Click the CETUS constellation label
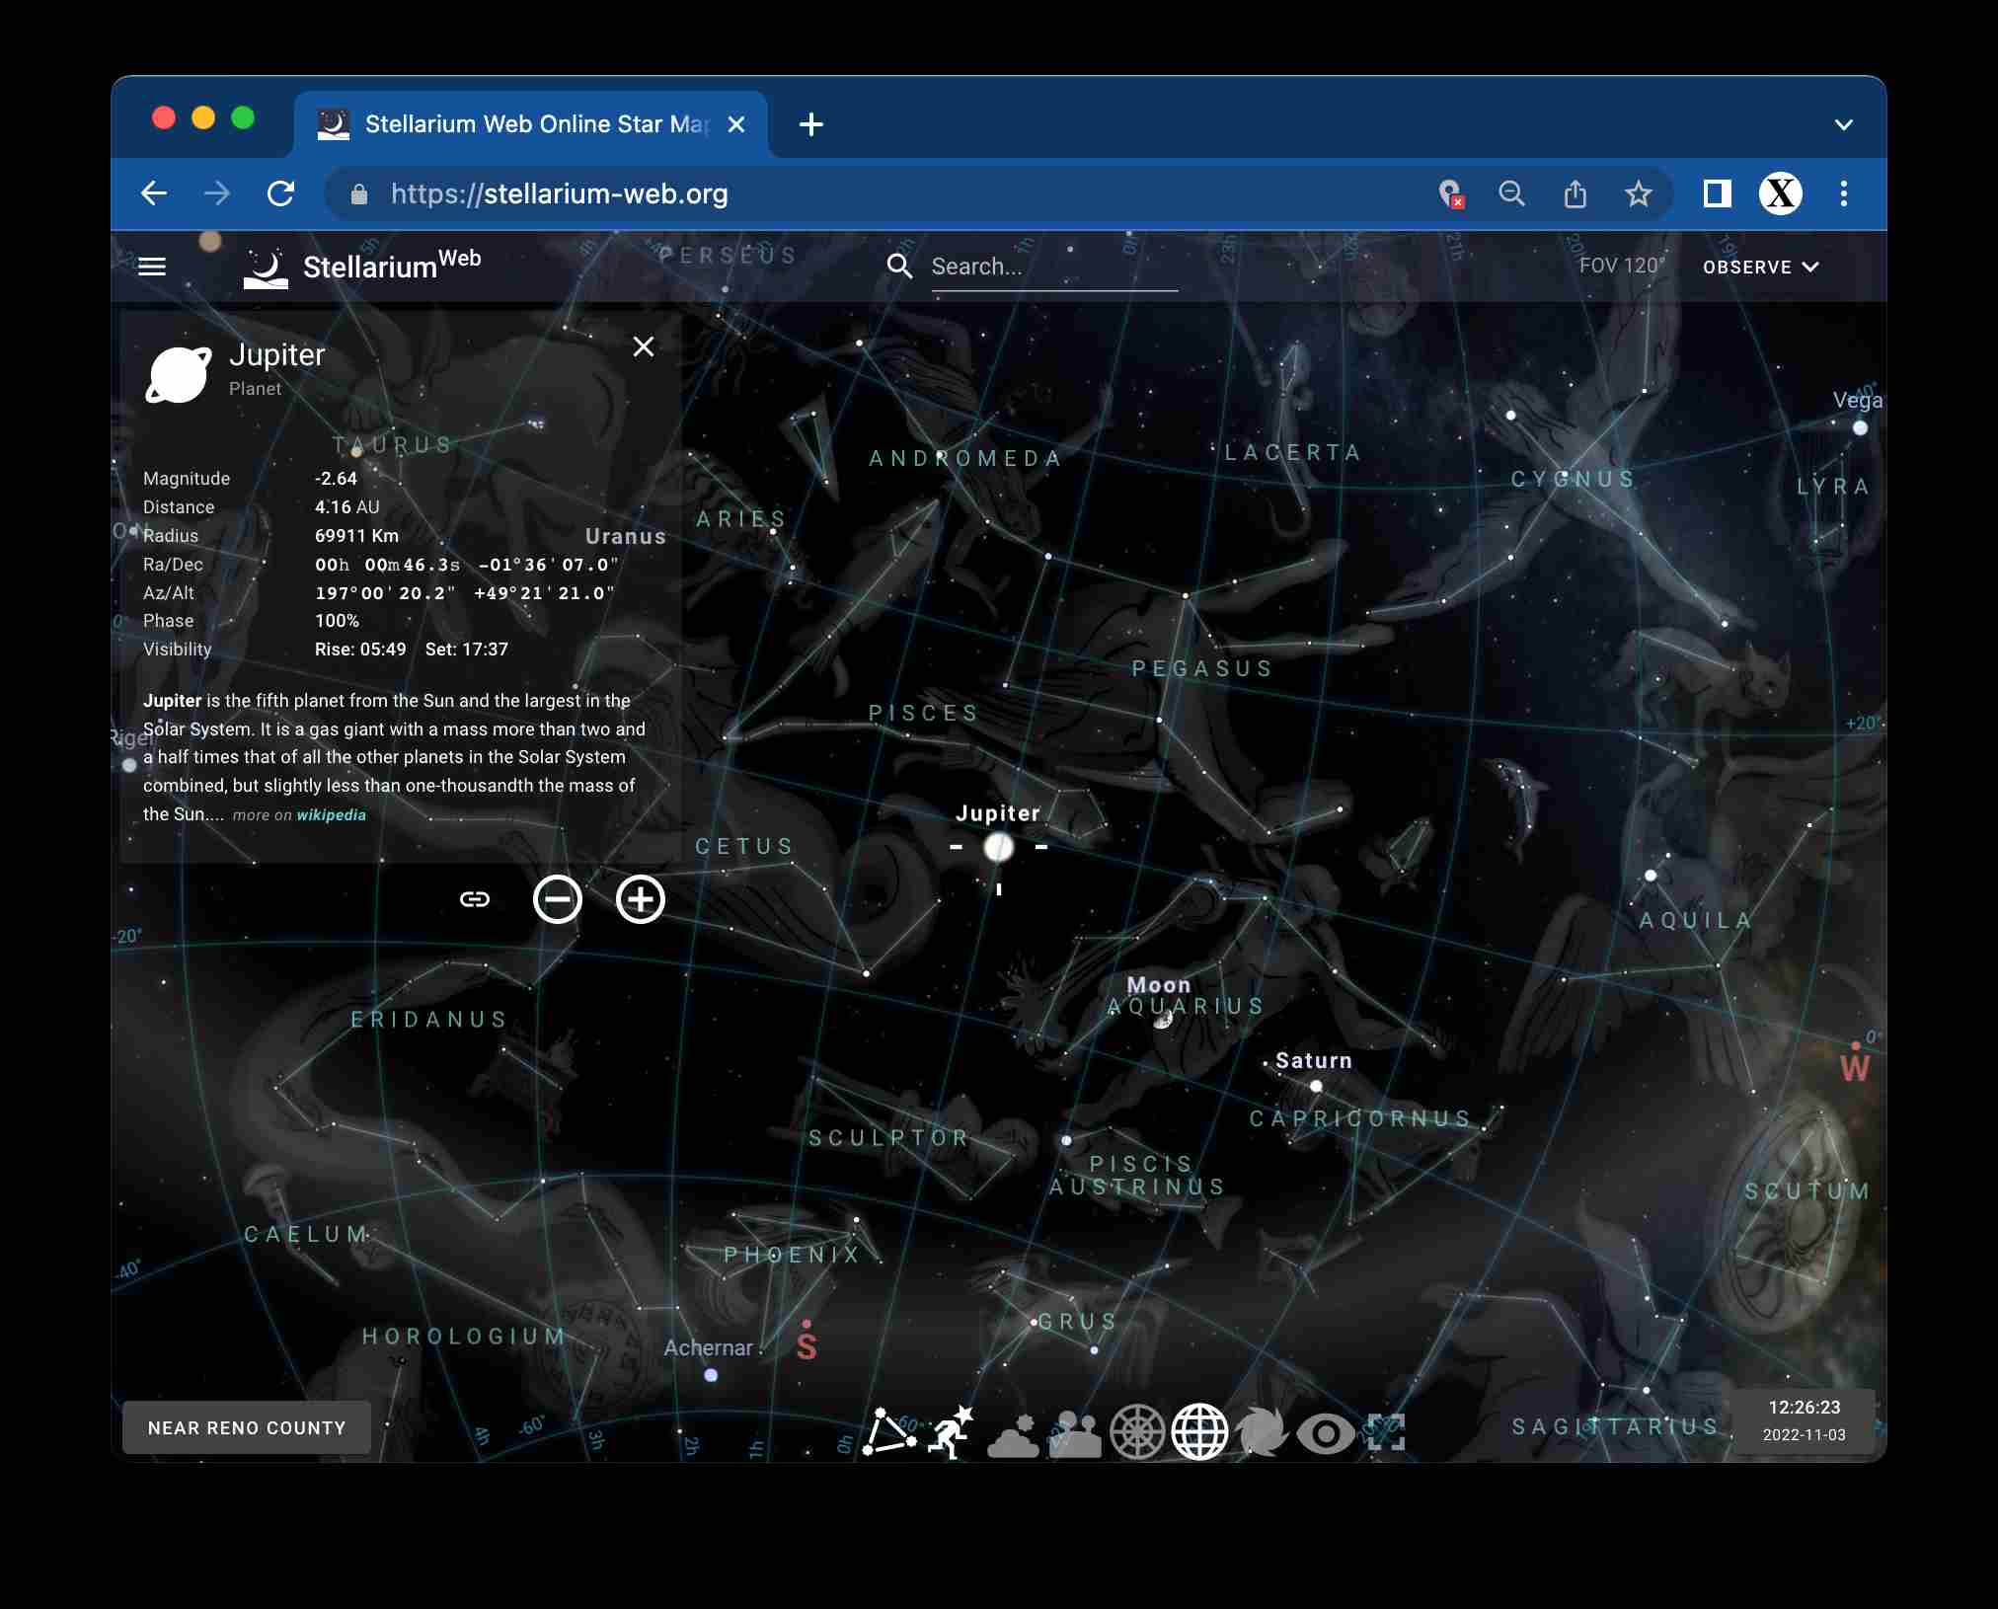Image resolution: width=1998 pixels, height=1609 pixels. pos(745,847)
